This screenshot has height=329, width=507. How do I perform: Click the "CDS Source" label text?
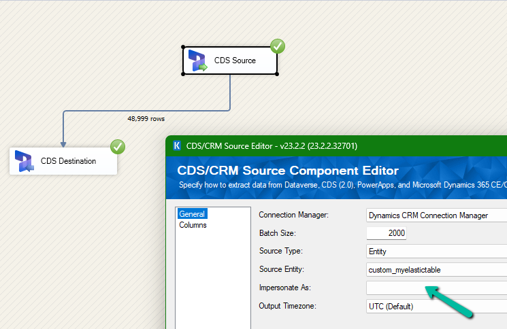235,60
